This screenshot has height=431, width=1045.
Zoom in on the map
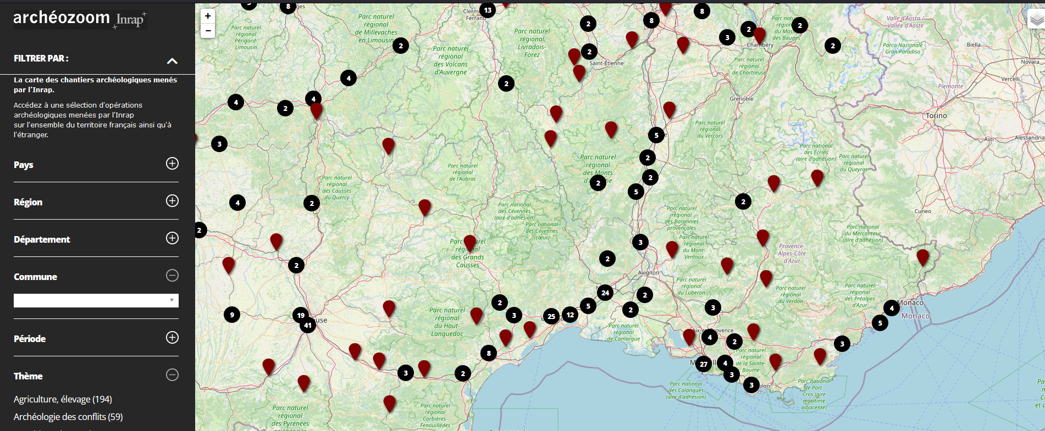(x=208, y=16)
